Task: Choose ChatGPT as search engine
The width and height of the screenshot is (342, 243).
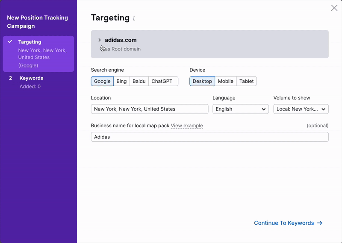Action: pos(163,81)
